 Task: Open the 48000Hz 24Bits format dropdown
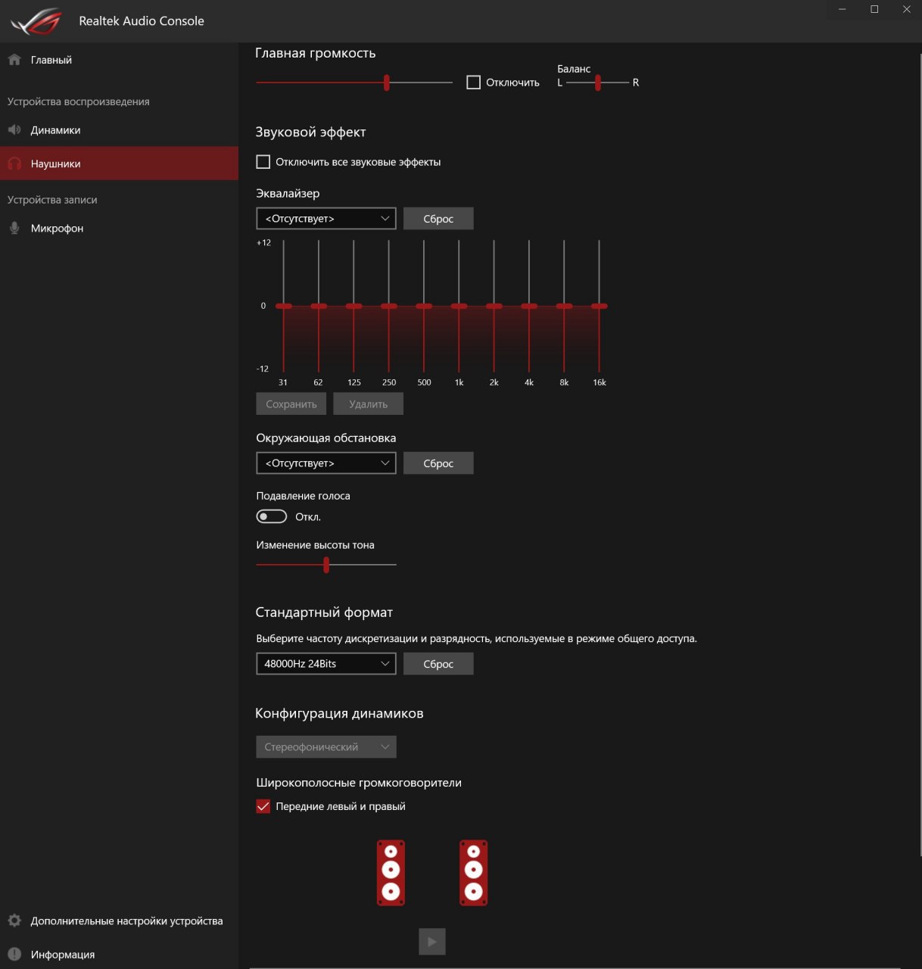tap(326, 664)
